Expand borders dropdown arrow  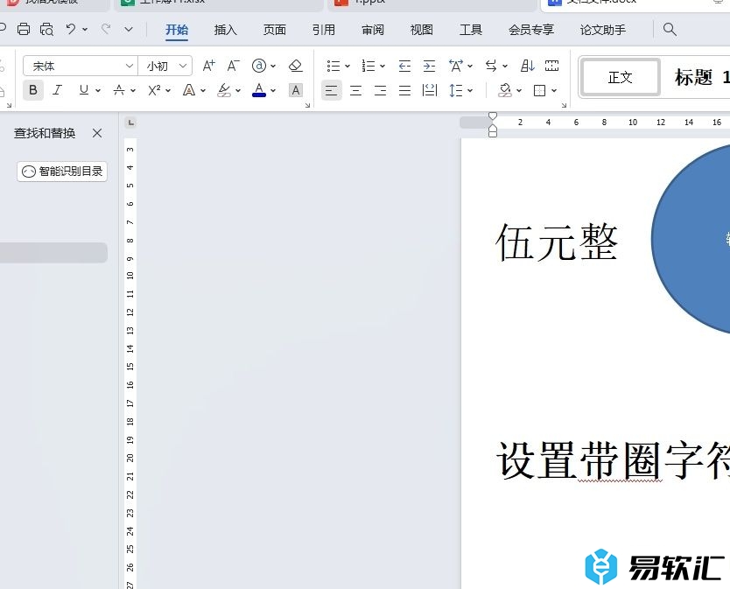pos(554,90)
